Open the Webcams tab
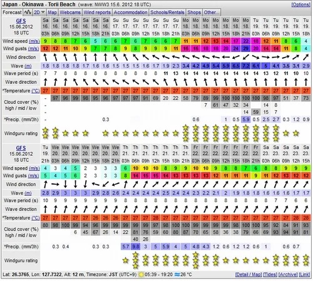Image resolution: width=313 pixels, height=281 pixels. click(70, 13)
